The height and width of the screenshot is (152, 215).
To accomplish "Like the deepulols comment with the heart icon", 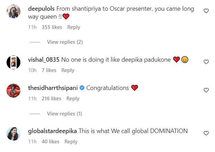I will tap(206, 11).
